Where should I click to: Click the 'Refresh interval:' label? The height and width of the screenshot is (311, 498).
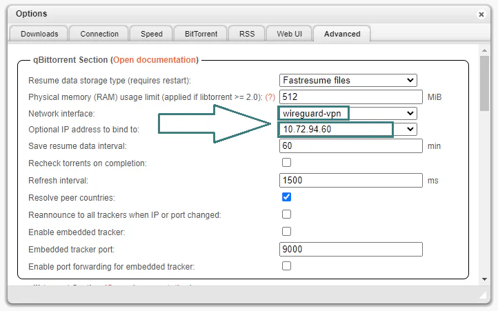coord(59,181)
